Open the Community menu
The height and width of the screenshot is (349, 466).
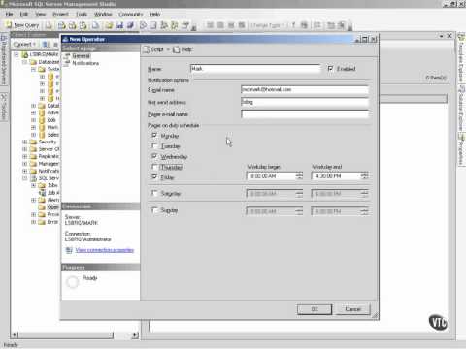pyautogui.click(x=130, y=15)
